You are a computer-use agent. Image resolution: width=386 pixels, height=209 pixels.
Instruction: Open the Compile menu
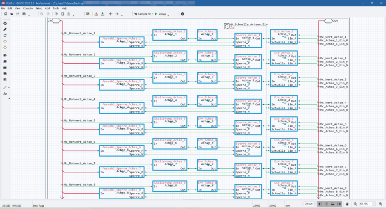pyautogui.click(x=28, y=8)
